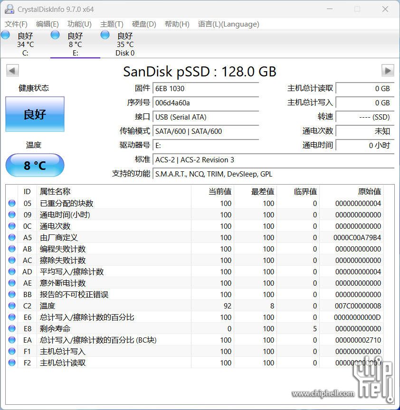Click status orb of attribute EA row
400x410 pixels.
(12, 340)
